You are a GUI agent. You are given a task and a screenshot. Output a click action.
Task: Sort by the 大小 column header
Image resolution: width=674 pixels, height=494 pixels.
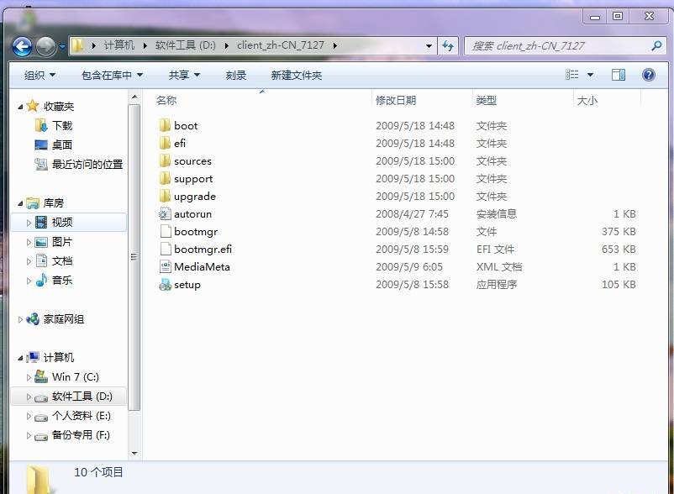pyautogui.click(x=587, y=101)
